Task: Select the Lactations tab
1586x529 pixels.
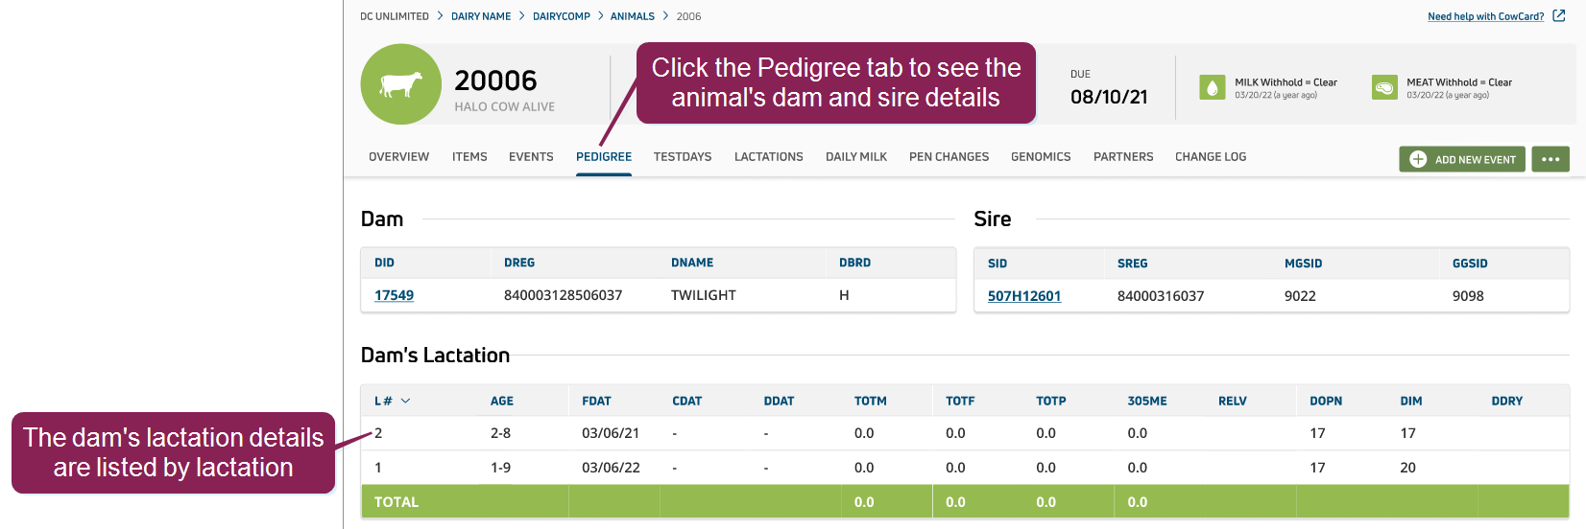Action: click(768, 157)
